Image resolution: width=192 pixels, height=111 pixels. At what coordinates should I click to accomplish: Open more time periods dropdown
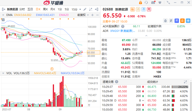[80, 9]
